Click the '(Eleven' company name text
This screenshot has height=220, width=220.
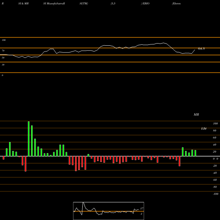click(x=176, y=4)
